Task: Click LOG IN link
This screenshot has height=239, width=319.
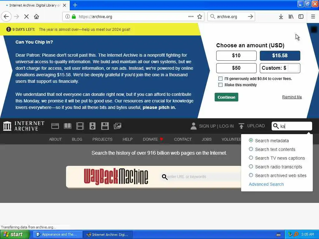Action: coord(226,126)
